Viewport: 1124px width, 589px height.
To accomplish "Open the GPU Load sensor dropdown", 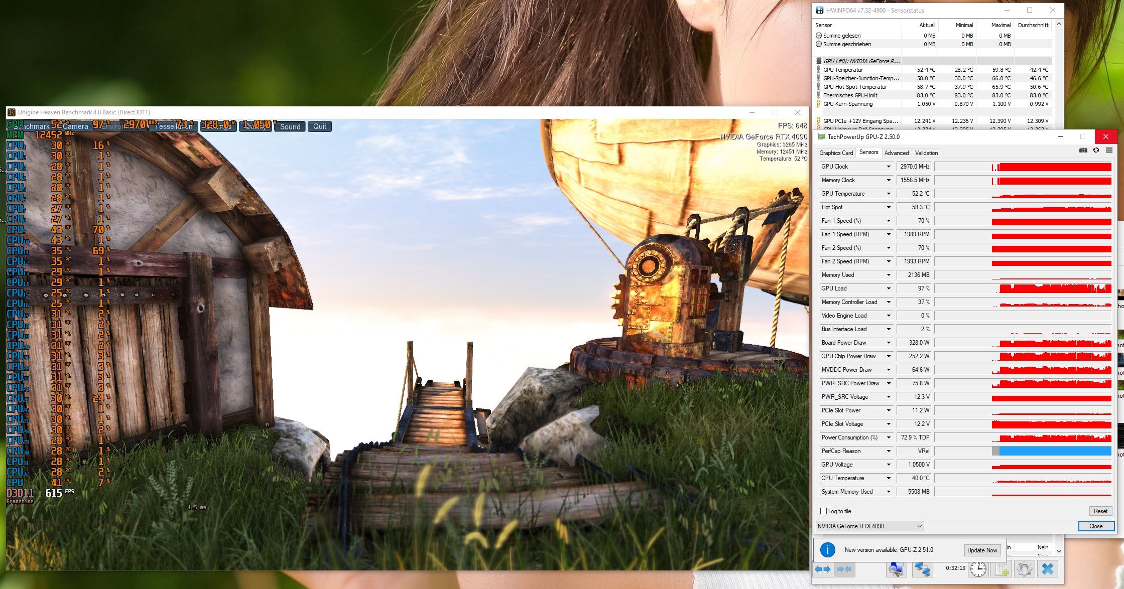I will pos(888,288).
